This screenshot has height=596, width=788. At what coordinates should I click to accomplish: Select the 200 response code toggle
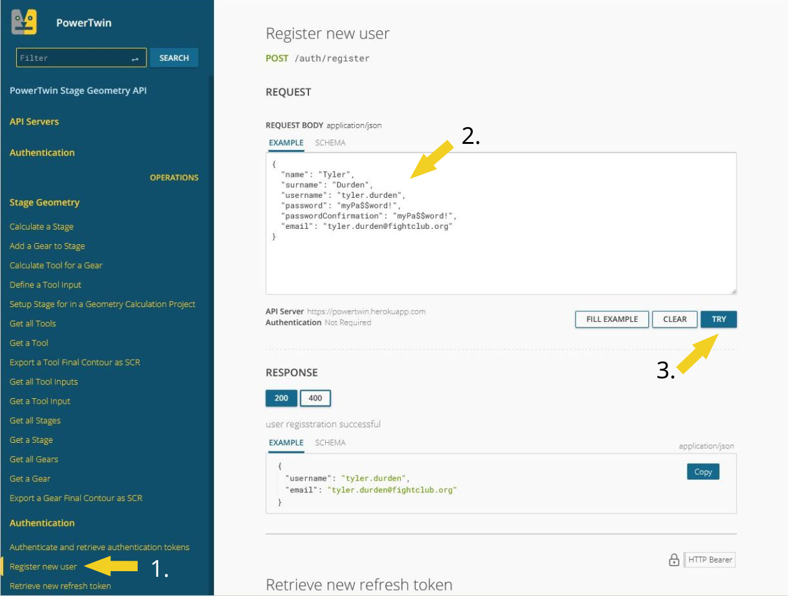point(281,398)
